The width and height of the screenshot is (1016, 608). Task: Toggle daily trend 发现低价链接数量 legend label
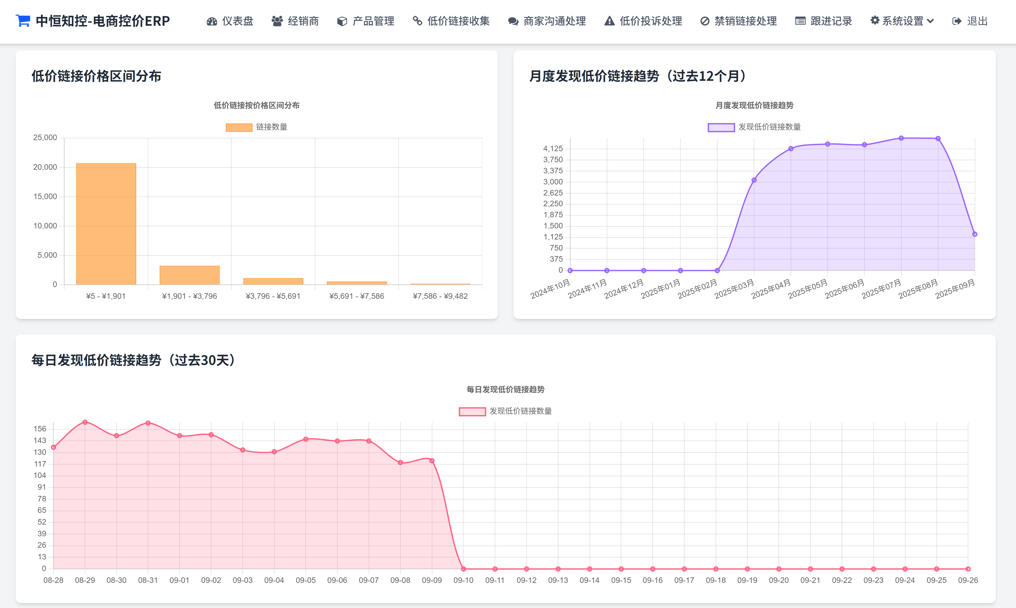(x=520, y=411)
